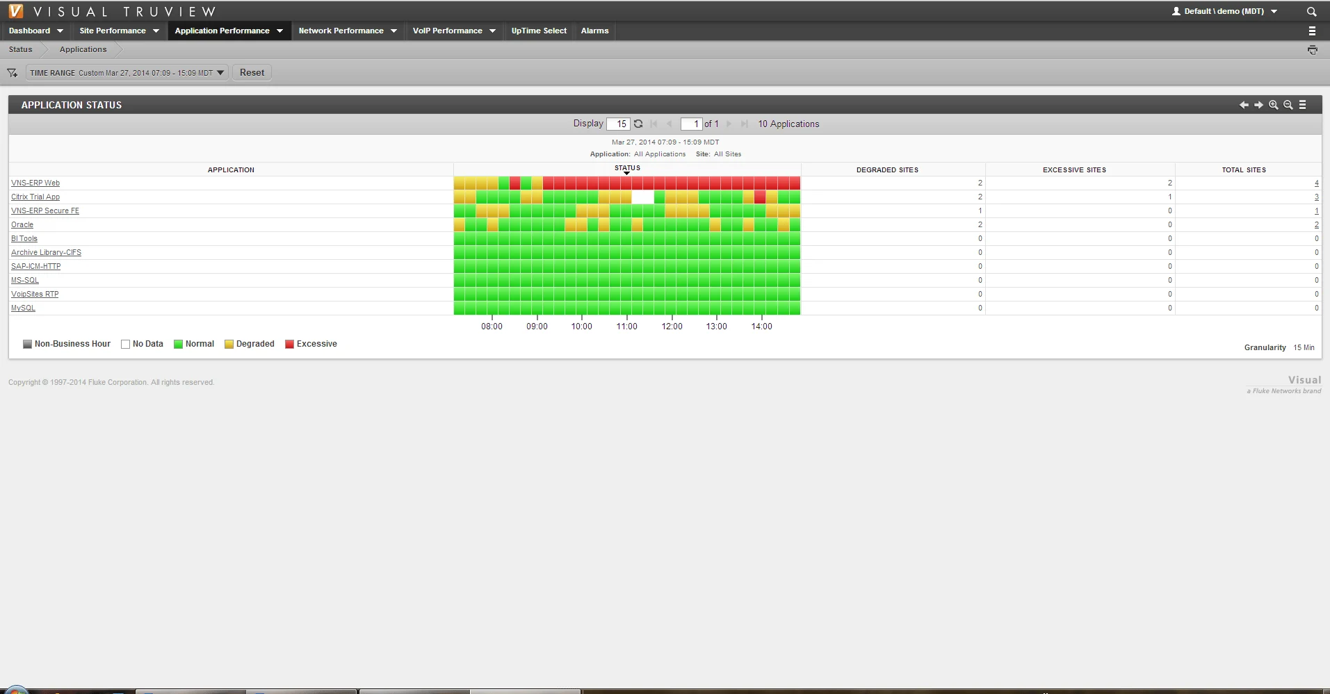Open the filter funnel icon
This screenshot has width=1330, height=694.
(12, 73)
